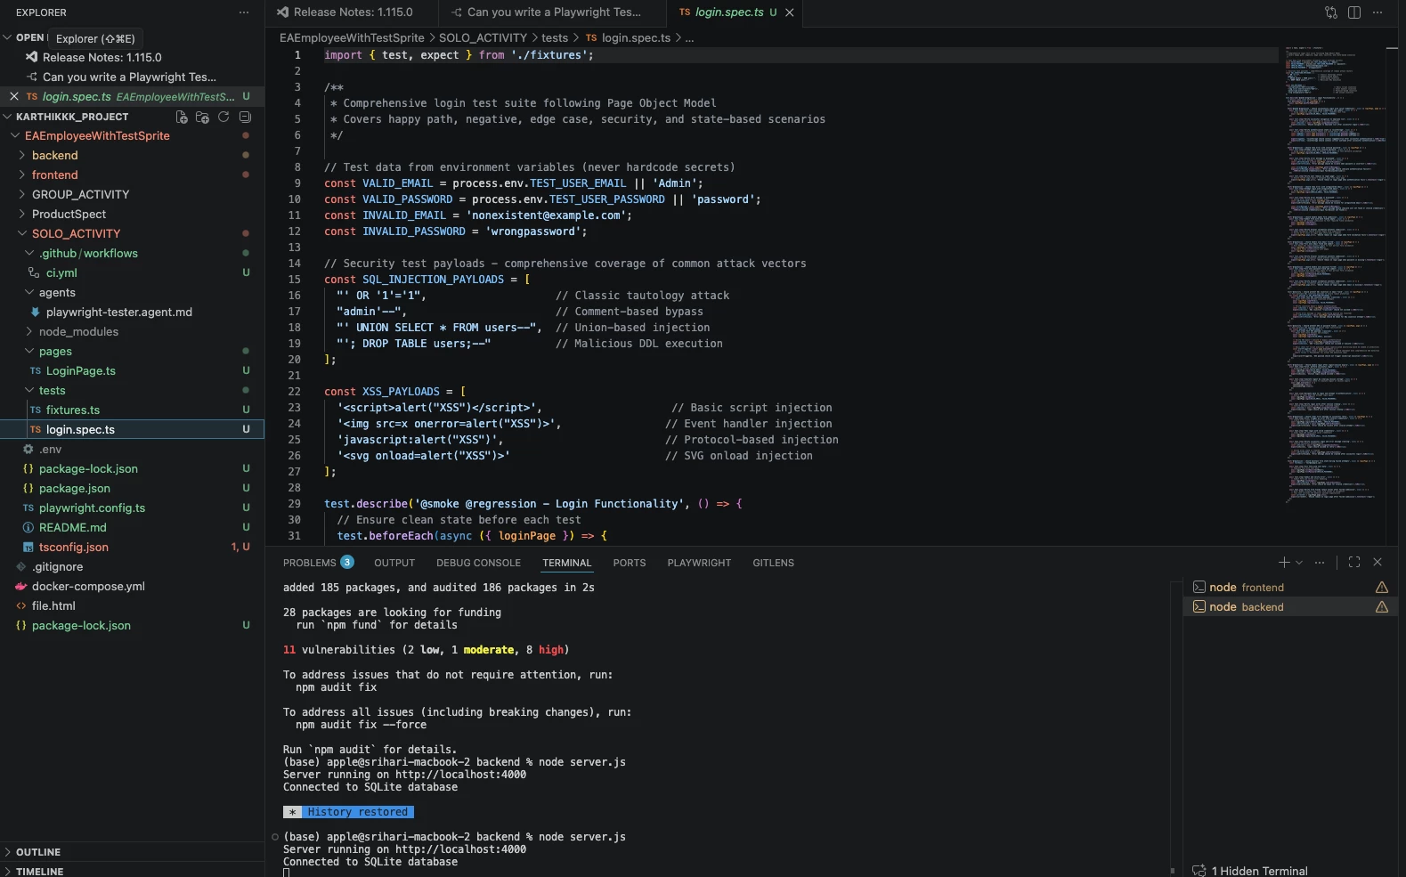1406x877 pixels.
Task: Open terminal panel more actions ellipsis
Action: [x=1320, y=563]
